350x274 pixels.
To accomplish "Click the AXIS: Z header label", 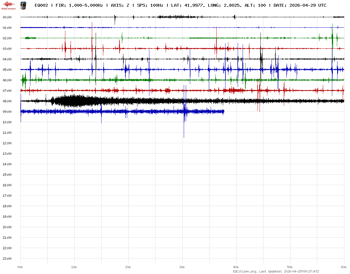I will 120,5.
